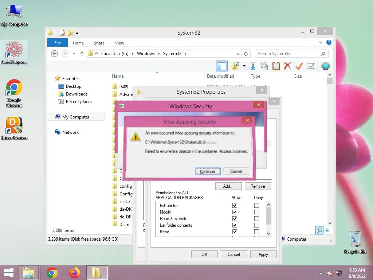Toggle the Deny checkbox for Read & execute
The image size is (373, 280).
click(x=256, y=219)
